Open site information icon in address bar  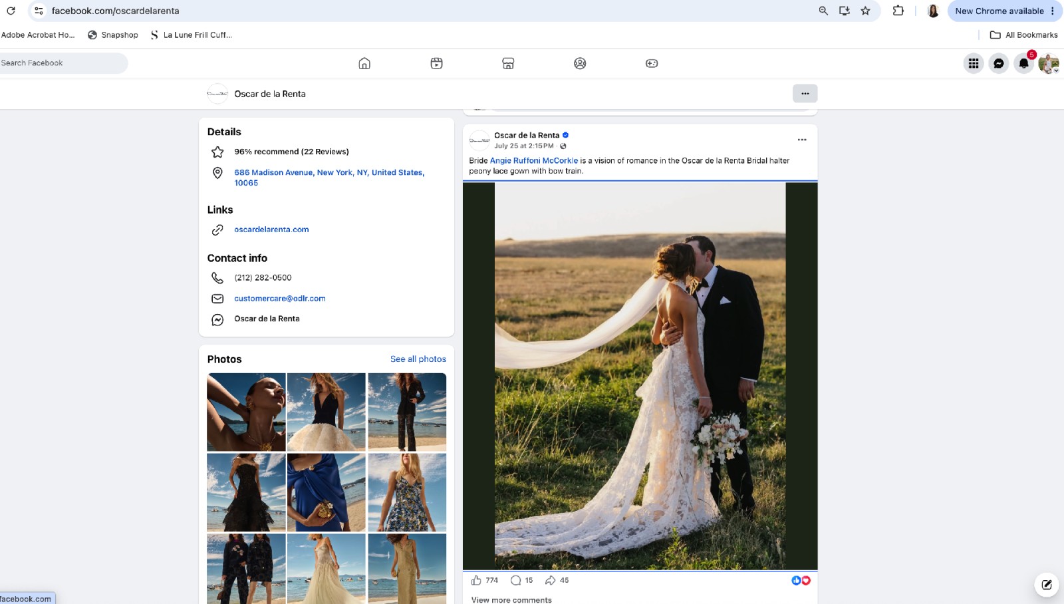[x=39, y=11]
